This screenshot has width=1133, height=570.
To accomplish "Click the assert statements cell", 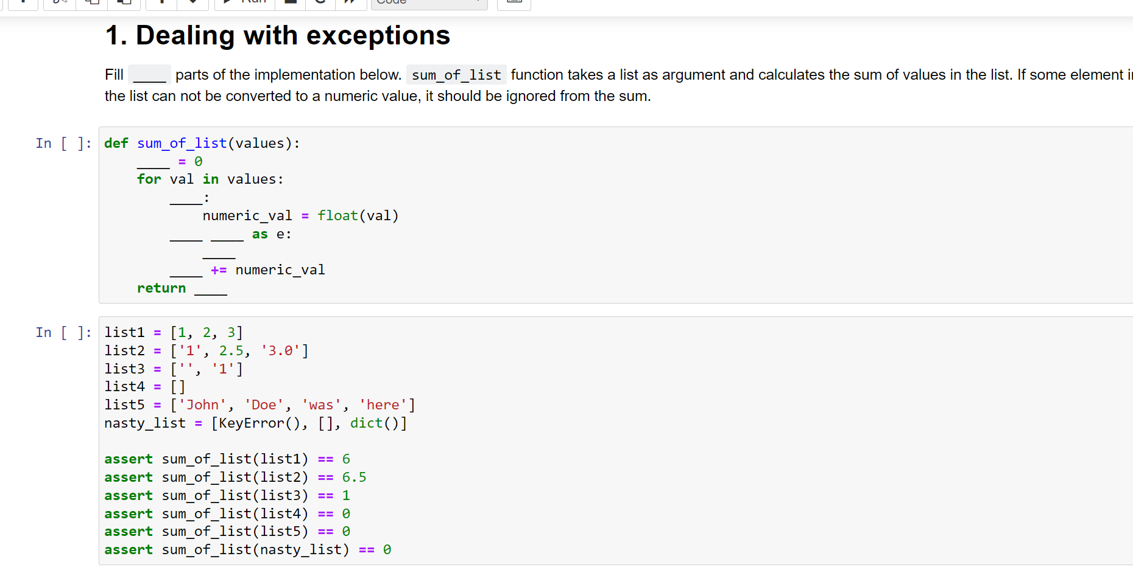I will [244, 504].
